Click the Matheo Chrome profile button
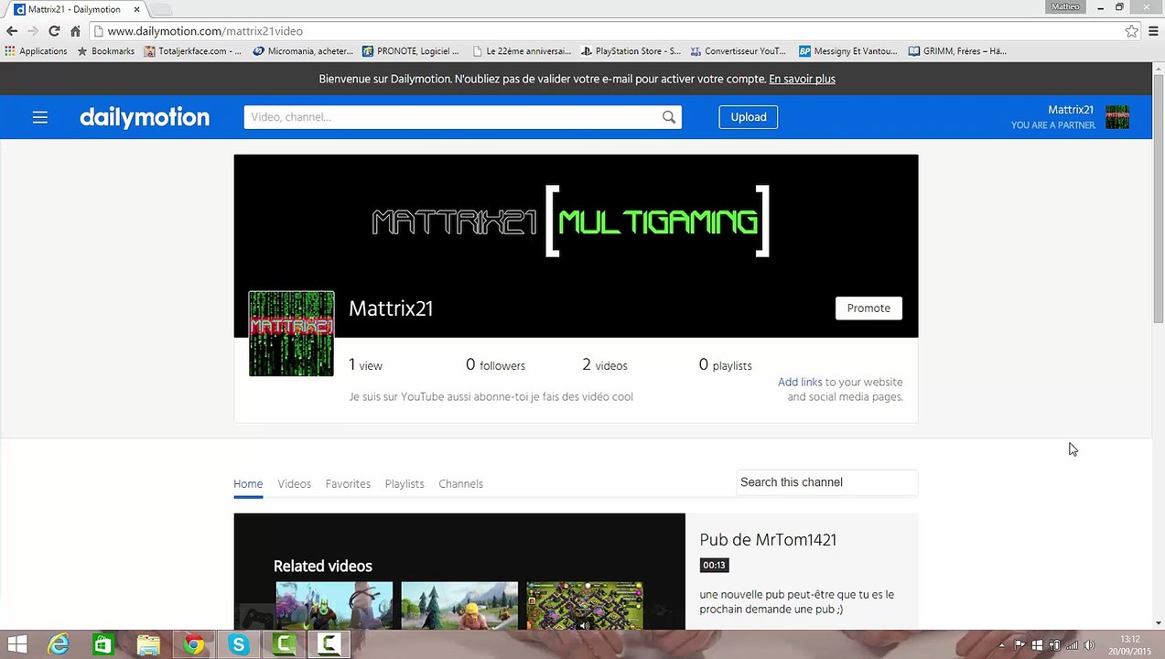The width and height of the screenshot is (1165, 659). click(x=1066, y=6)
